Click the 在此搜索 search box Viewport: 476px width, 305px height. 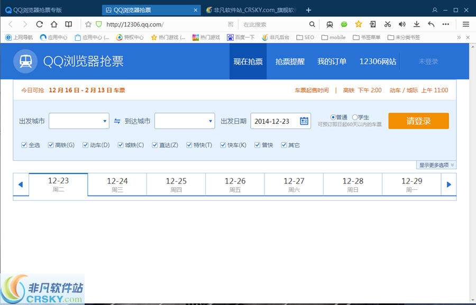274,24
